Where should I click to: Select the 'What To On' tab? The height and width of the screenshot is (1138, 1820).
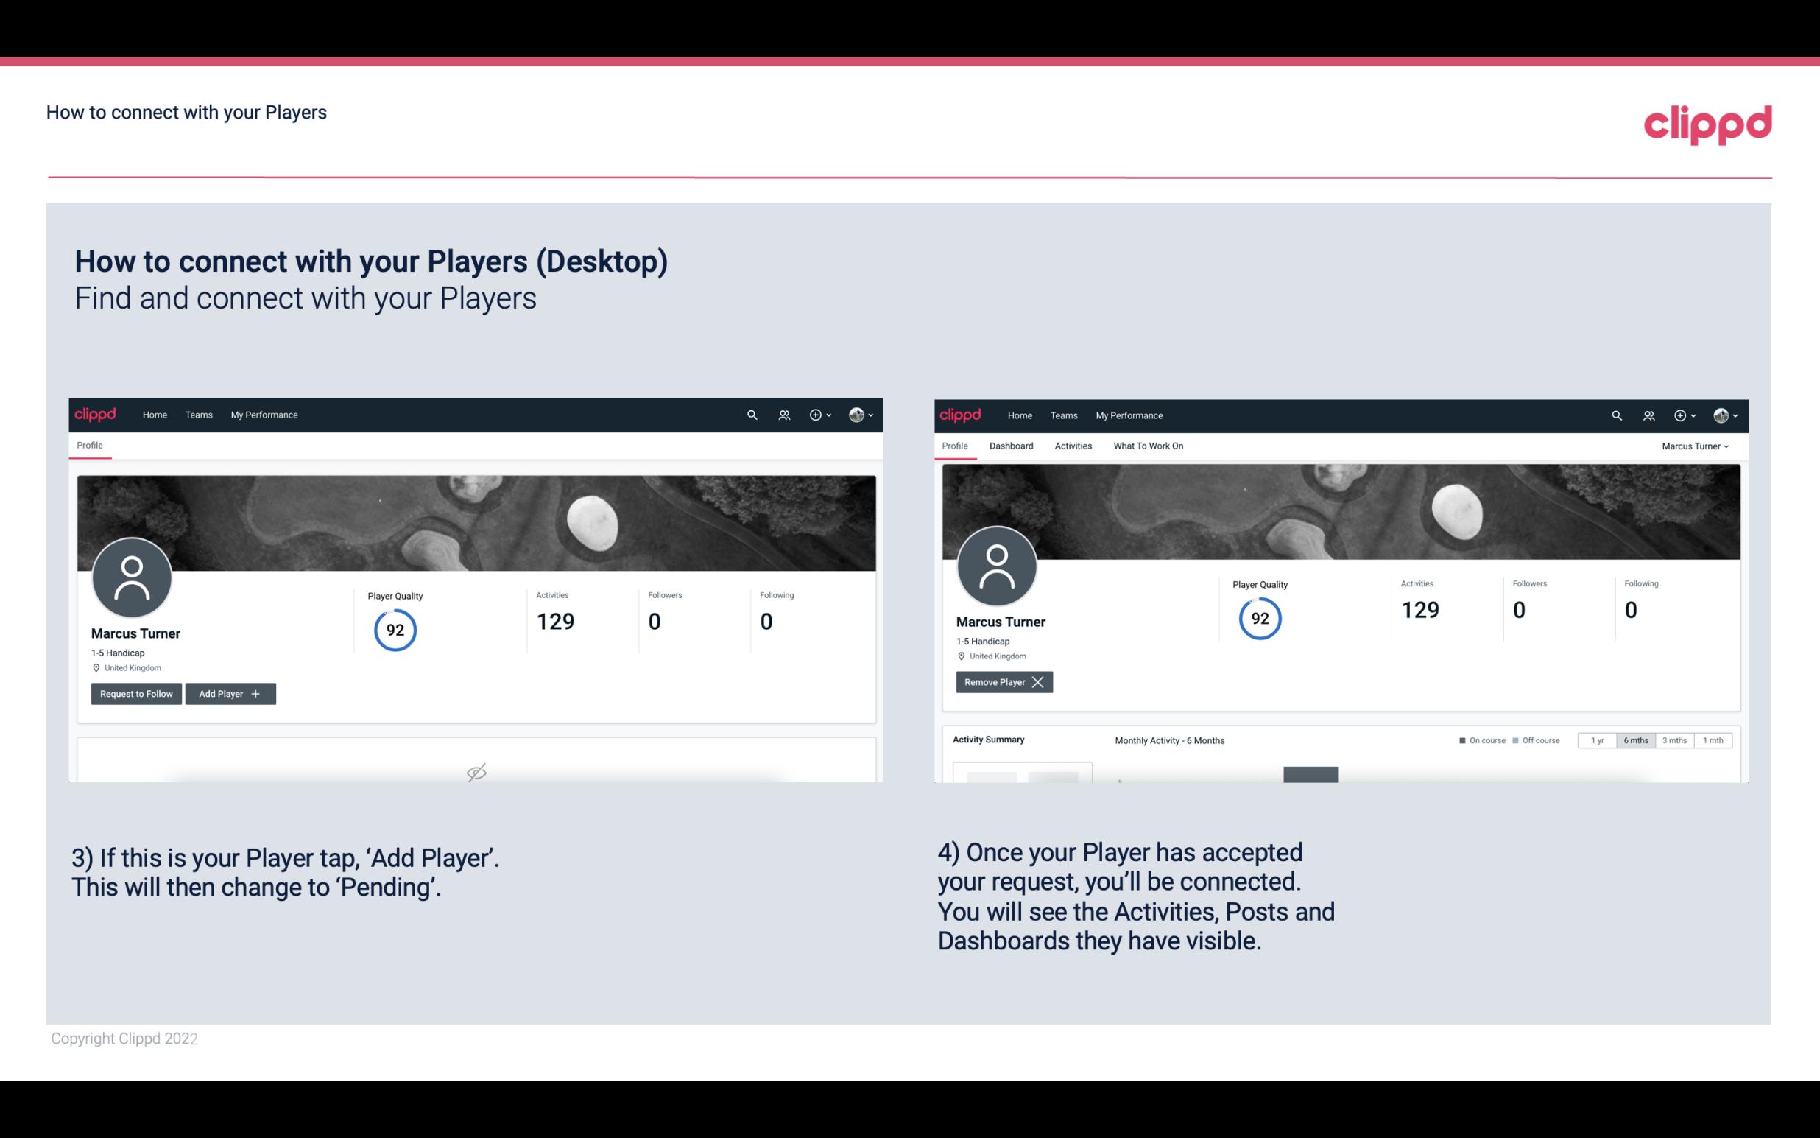click(x=1146, y=444)
